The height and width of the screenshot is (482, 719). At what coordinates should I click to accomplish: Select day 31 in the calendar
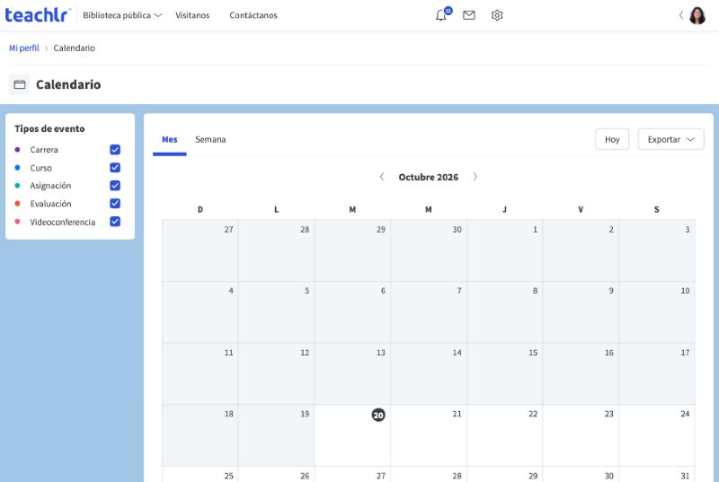pos(657,474)
